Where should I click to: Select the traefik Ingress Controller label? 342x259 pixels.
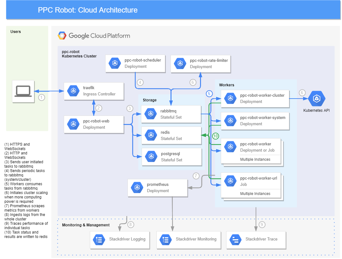tap(99, 91)
